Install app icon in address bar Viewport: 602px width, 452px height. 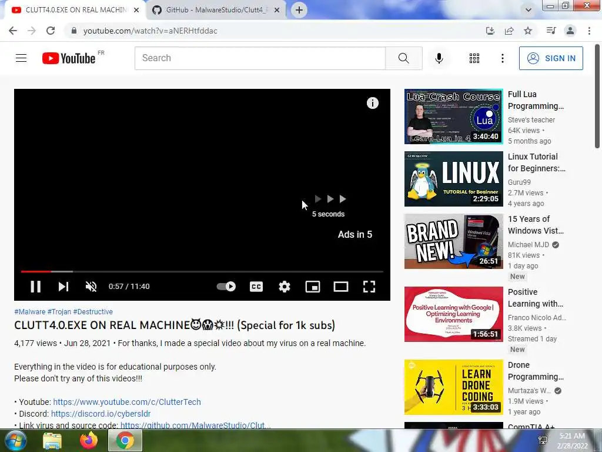click(490, 31)
